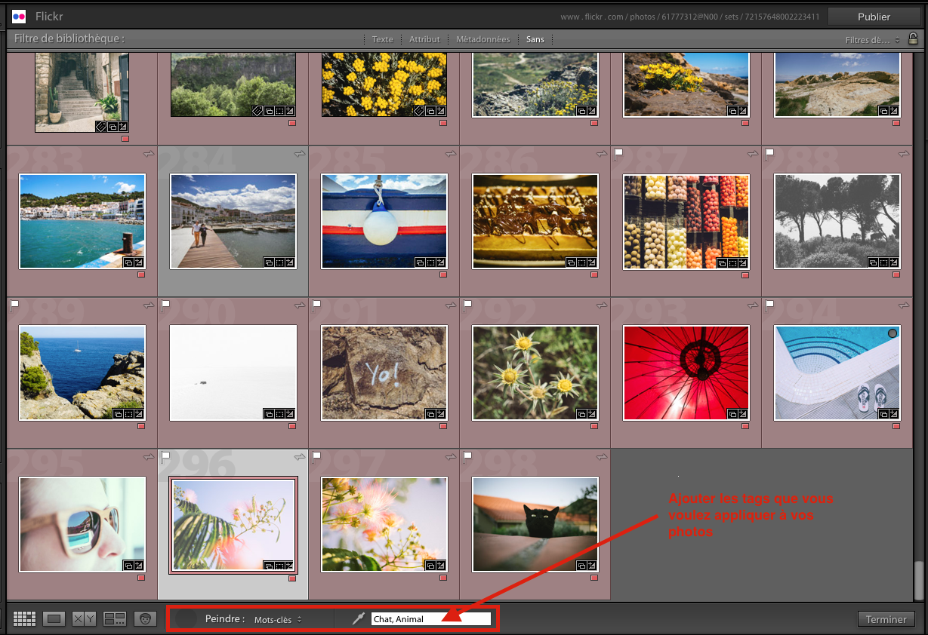The height and width of the screenshot is (635, 928).
Task: Switch to Loupe view icon
Action: [54, 618]
